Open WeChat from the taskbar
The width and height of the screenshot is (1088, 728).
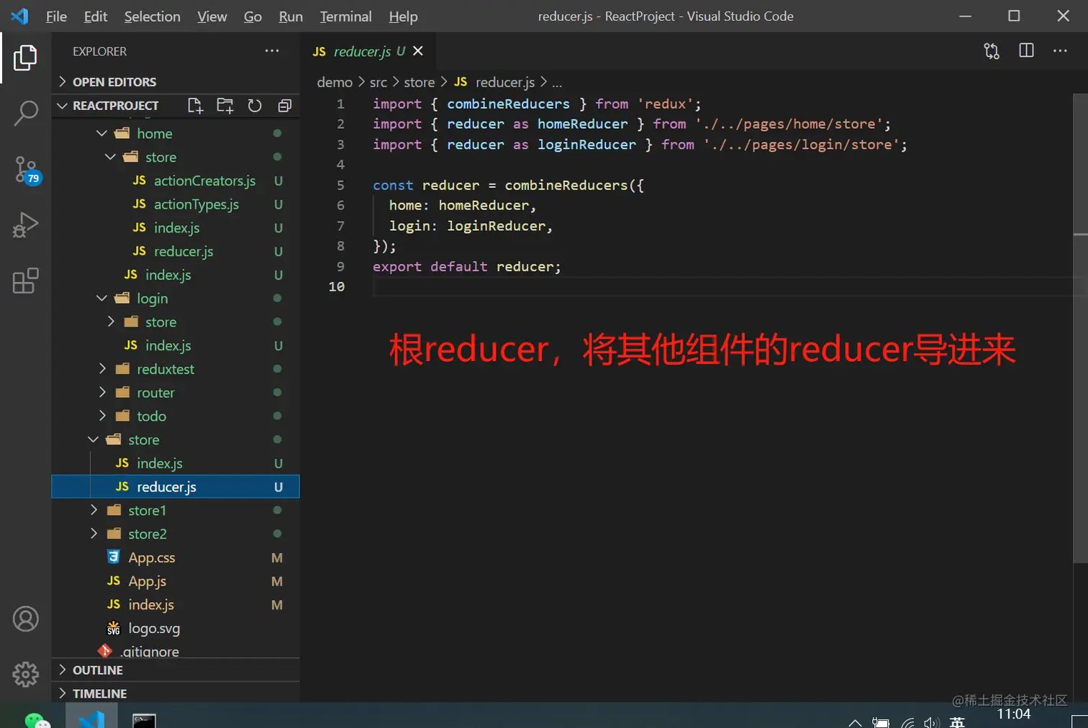[37, 720]
